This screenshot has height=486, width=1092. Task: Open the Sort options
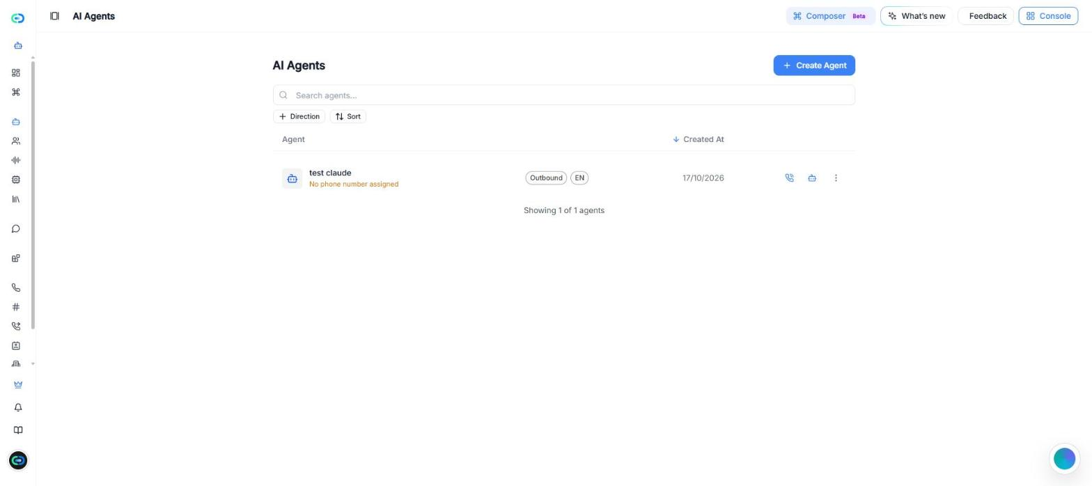coord(348,116)
